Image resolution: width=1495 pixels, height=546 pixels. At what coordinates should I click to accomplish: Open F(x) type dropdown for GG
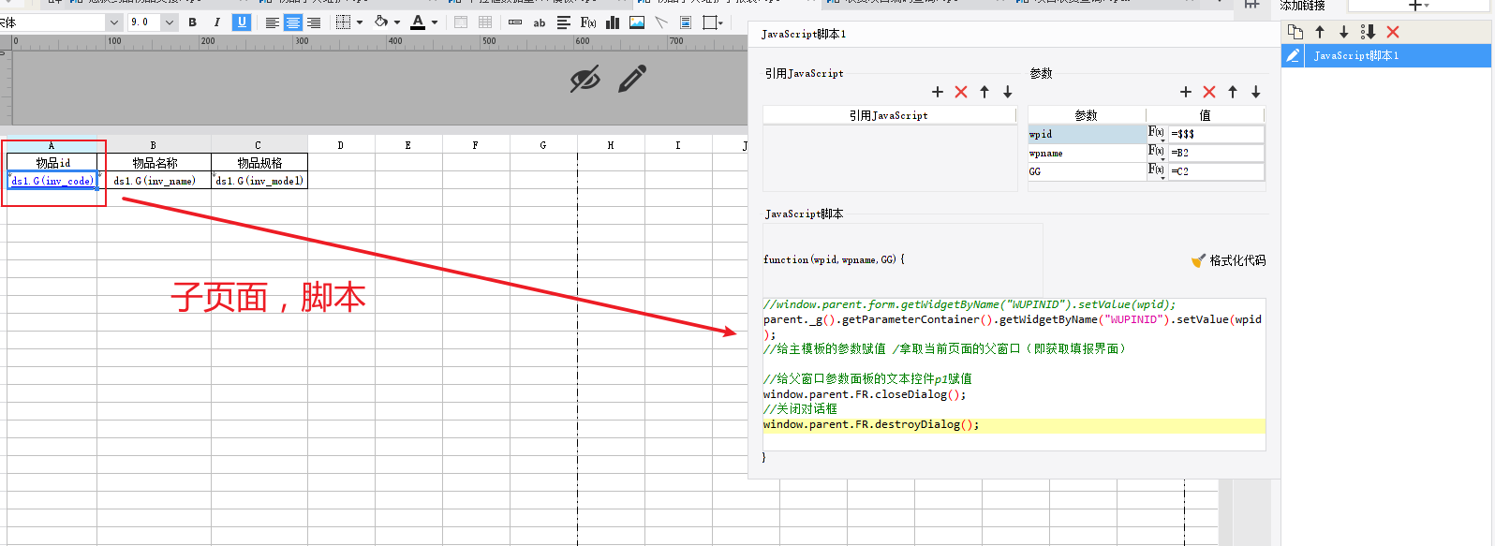coord(1157,171)
